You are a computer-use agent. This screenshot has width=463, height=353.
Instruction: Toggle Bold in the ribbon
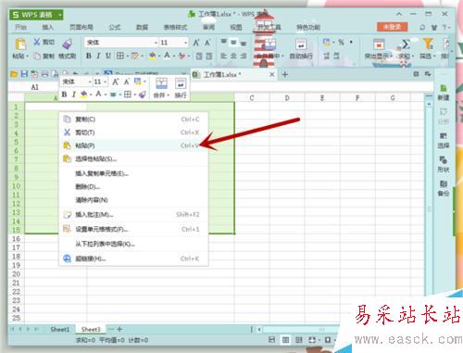89,56
